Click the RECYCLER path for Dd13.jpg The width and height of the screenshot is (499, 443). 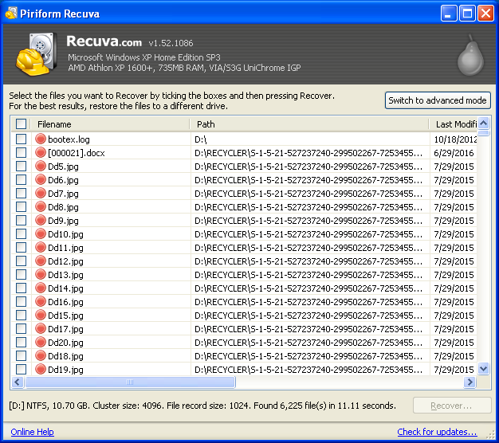(x=308, y=275)
